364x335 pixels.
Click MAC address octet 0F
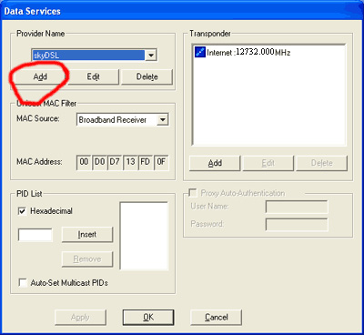tap(161, 162)
